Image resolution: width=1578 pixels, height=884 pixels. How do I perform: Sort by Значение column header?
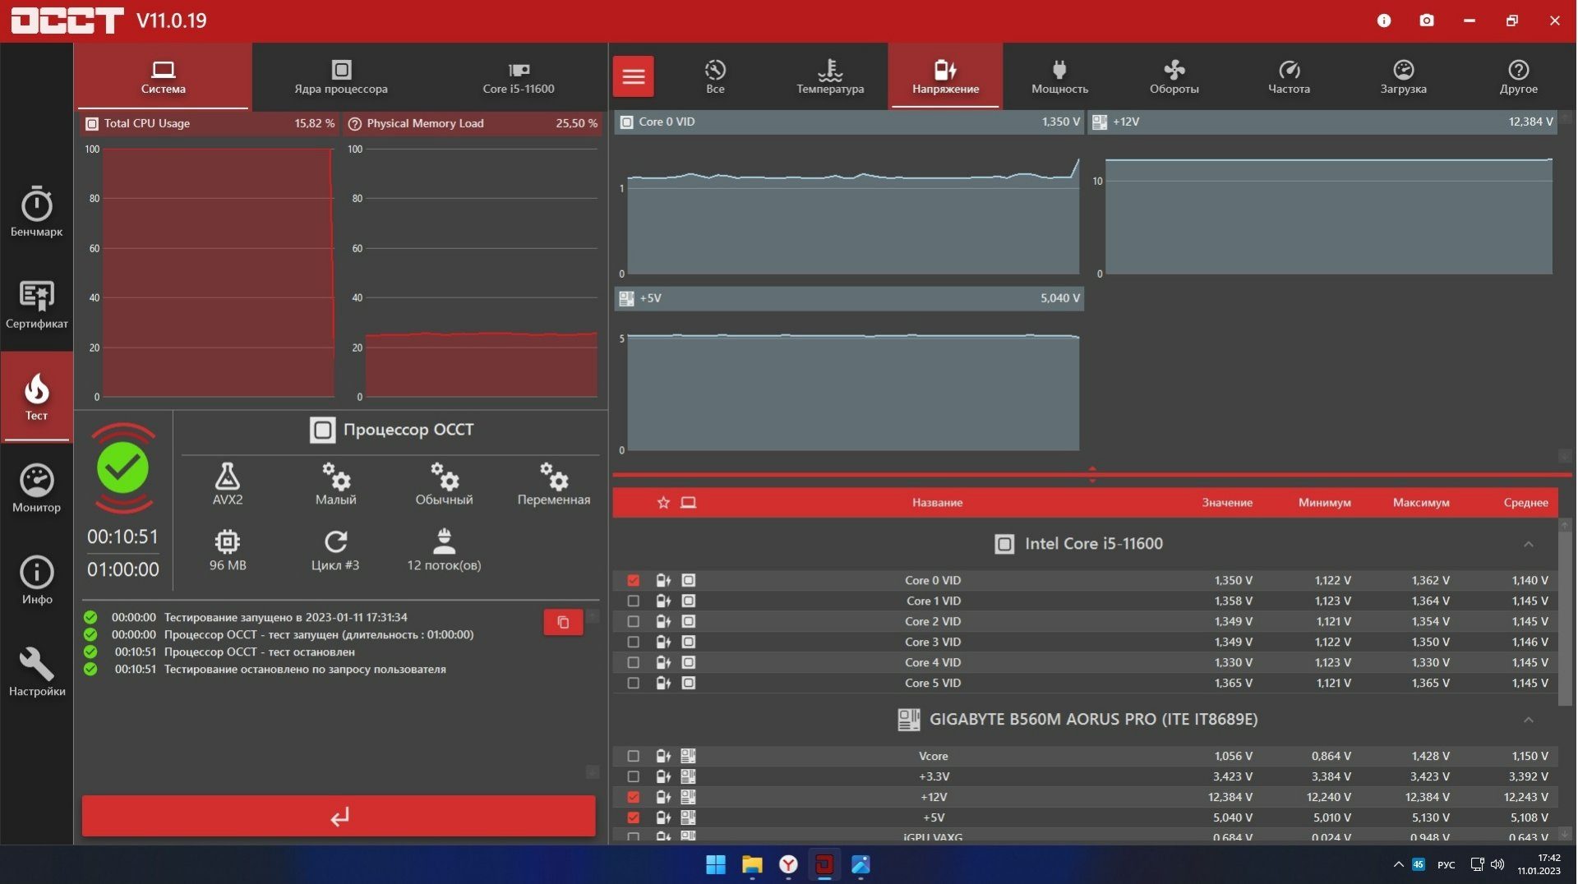coord(1227,502)
